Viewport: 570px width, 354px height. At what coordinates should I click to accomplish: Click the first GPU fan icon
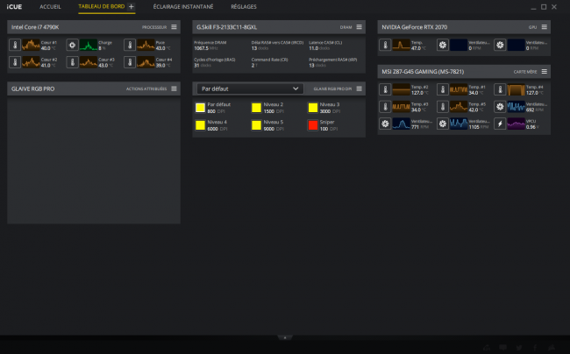click(442, 45)
